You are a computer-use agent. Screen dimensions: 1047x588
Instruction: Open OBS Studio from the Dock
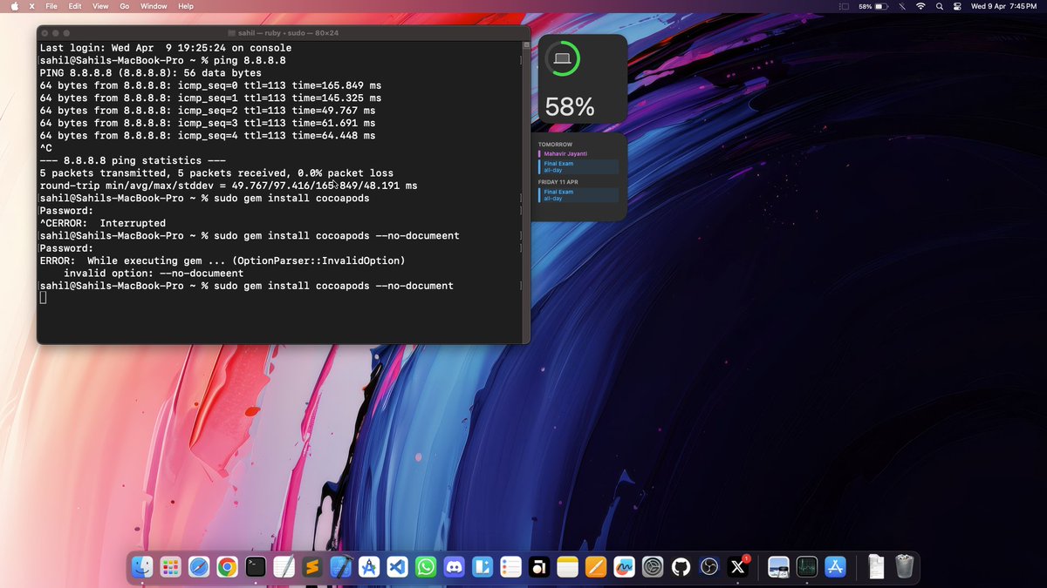click(709, 567)
